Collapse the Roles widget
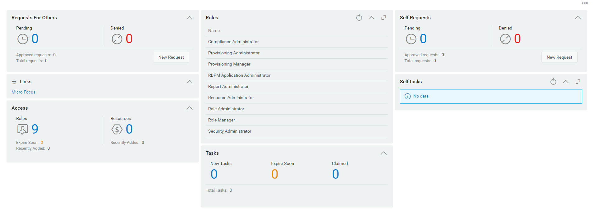Image resolution: width=595 pixels, height=210 pixels. [x=371, y=18]
